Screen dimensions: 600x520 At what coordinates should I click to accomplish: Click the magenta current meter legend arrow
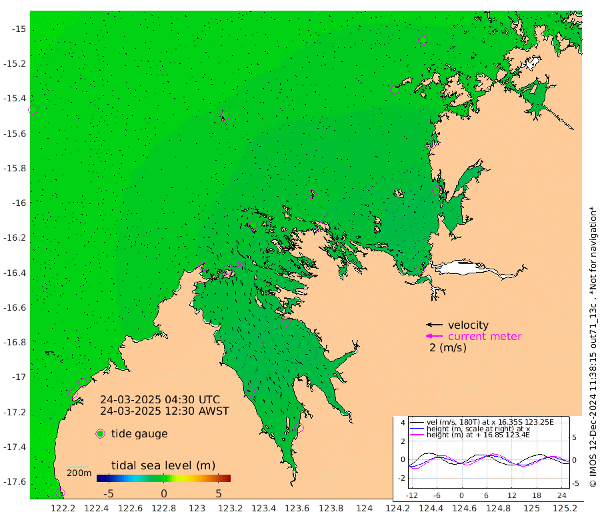click(434, 336)
